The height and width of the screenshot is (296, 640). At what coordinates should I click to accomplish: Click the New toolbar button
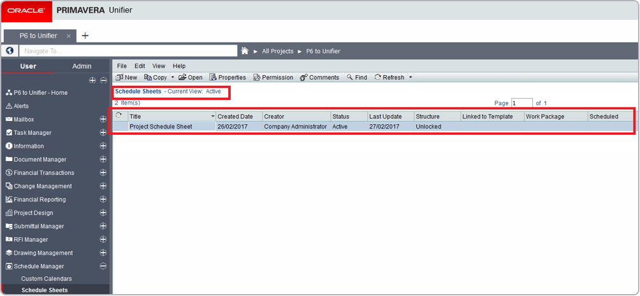coord(126,77)
